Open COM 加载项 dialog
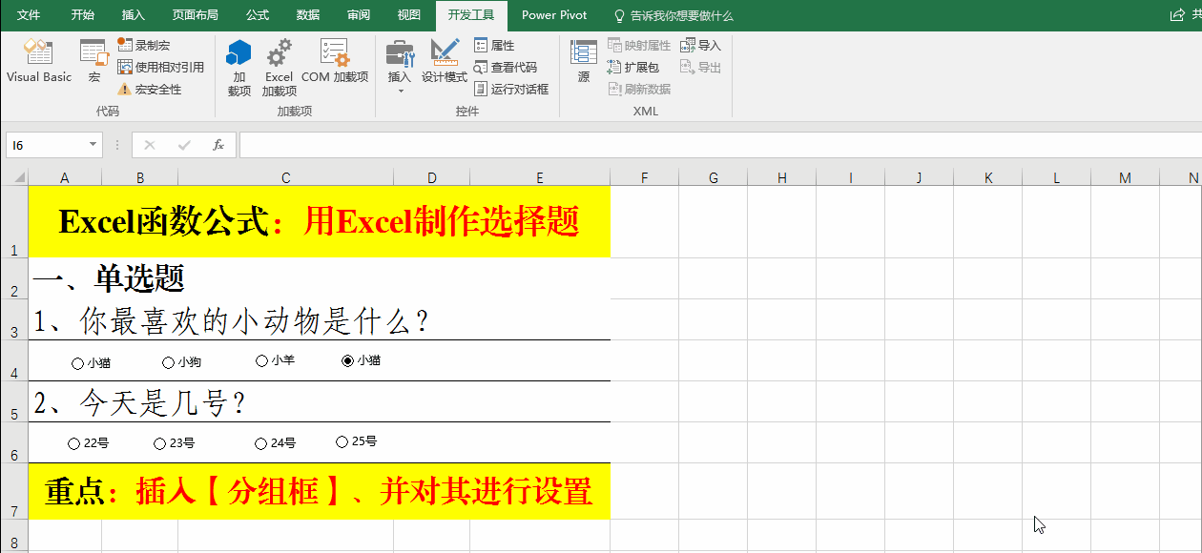Image resolution: width=1202 pixels, height=553 pixels. click(335, 61)
